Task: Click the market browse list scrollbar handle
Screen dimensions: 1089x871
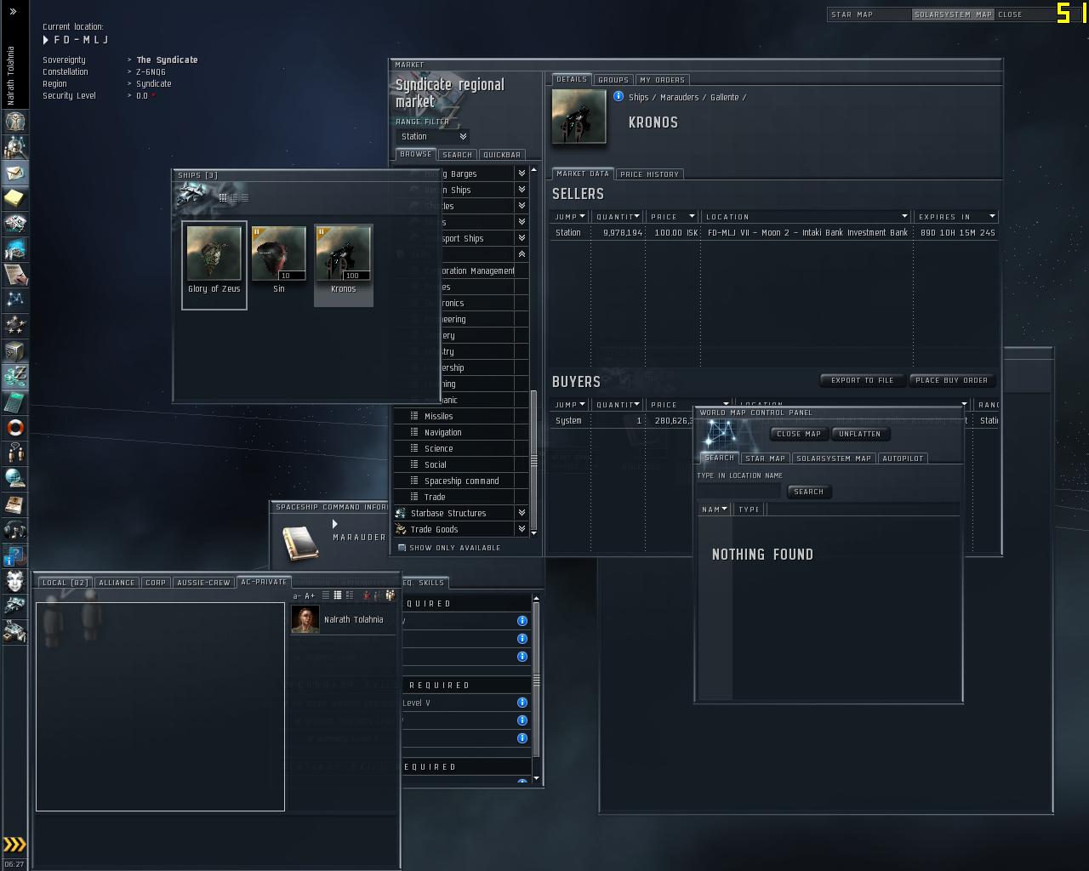Action: (x=534, y=459)
